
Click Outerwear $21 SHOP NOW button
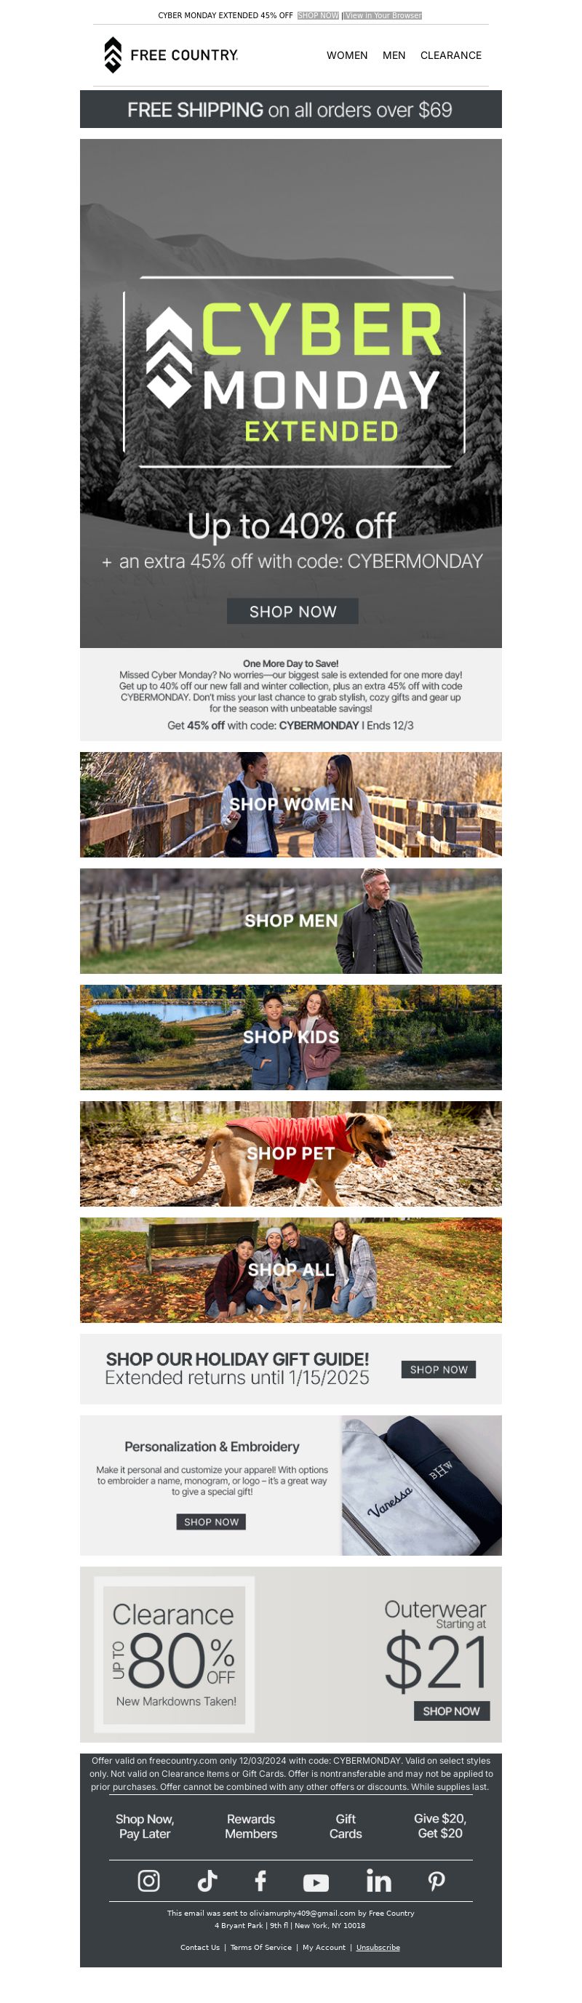click(451, 1711)
